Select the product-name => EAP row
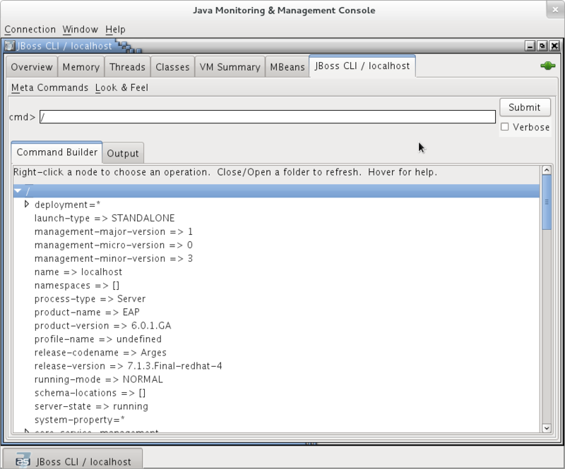565x469 pixels. (x=87, y=312)
